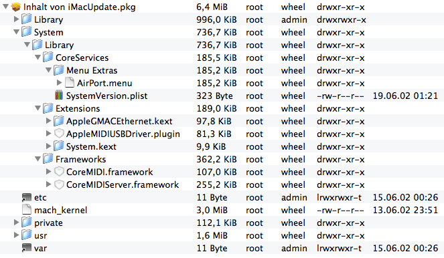Click the '3,0 MiB' size of mach_kernel
The height and width of the screenshot is (258, 444).
212,210
